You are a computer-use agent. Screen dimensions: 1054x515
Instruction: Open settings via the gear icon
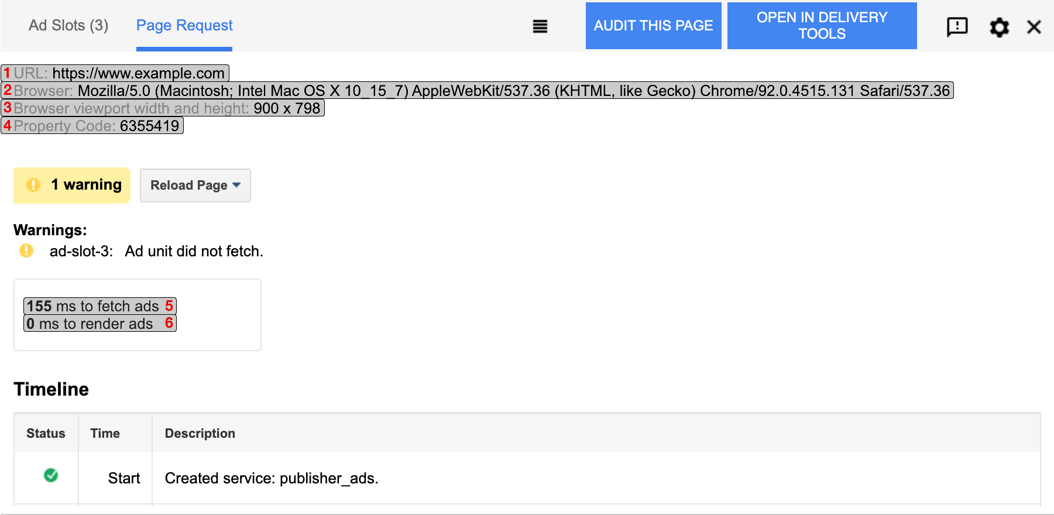pyautogui.click(x=999, y=27)
